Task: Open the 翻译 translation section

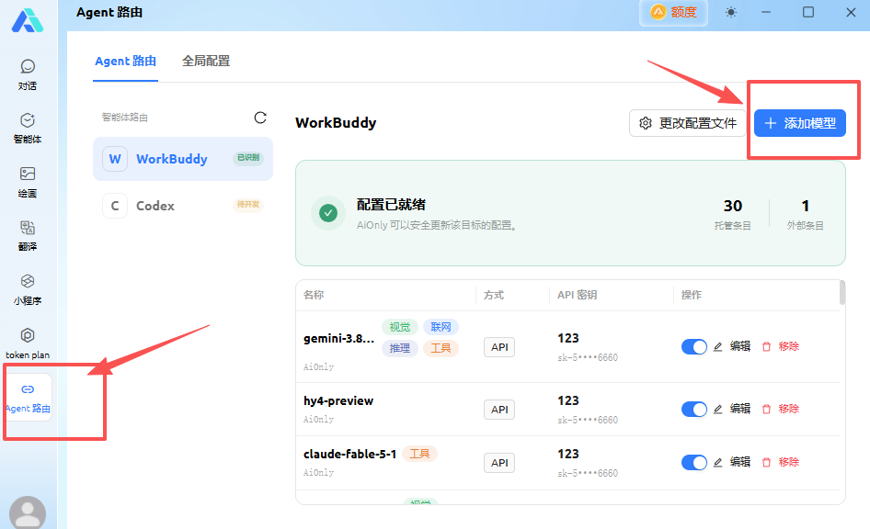Action: coord(28,235)
